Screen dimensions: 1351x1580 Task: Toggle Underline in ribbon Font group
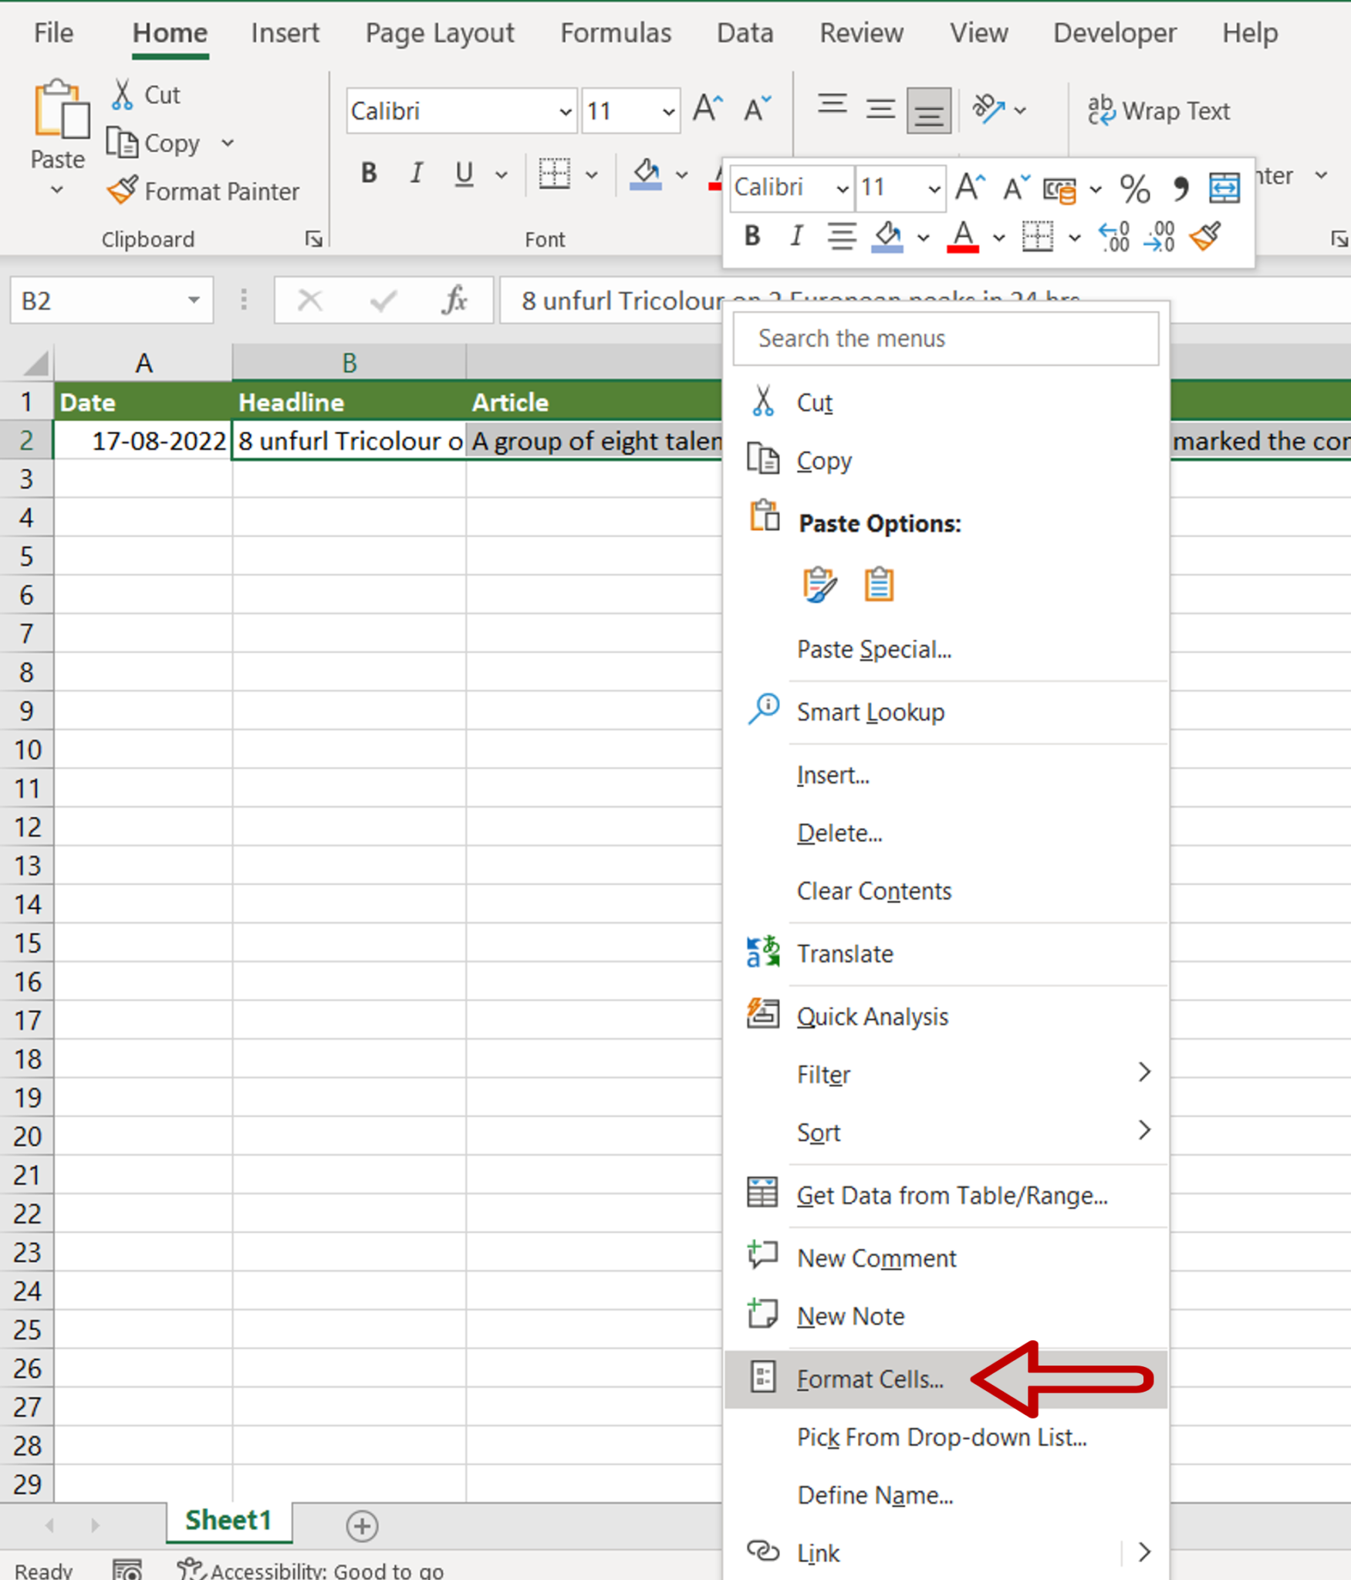464,174
